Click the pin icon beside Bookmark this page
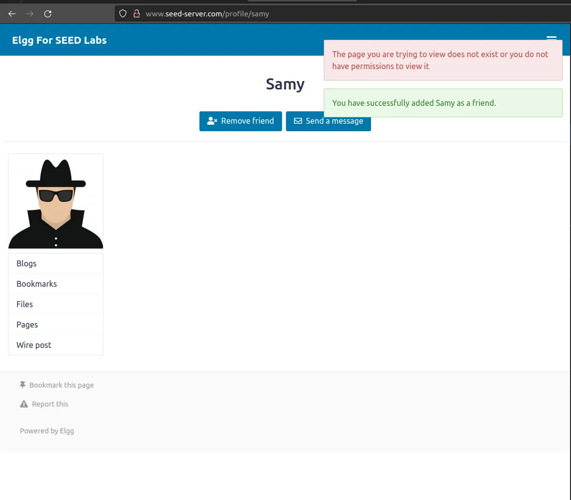Screen dimensions: 571x500 pyautogui.click(x=22, y=385)
